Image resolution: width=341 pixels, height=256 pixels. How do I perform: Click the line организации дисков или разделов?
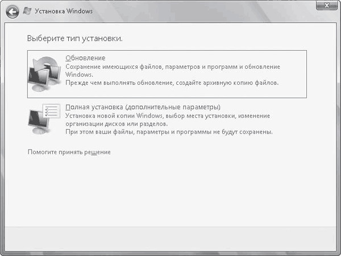[x=115, y=123]
